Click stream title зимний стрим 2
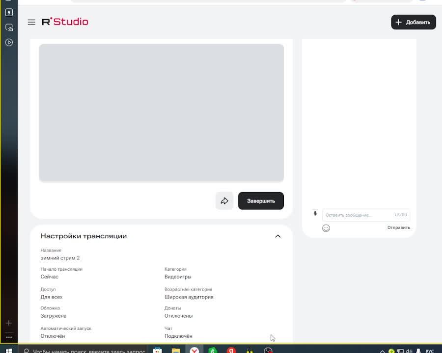Image resolution: width=442 pixels, height=353 pixels. pos(60,258)
